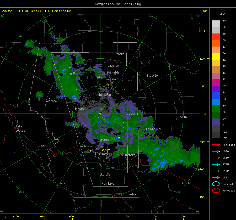Select the bright green 30-20 dBZ swatch
236x220 pixels.
point(216,109)
